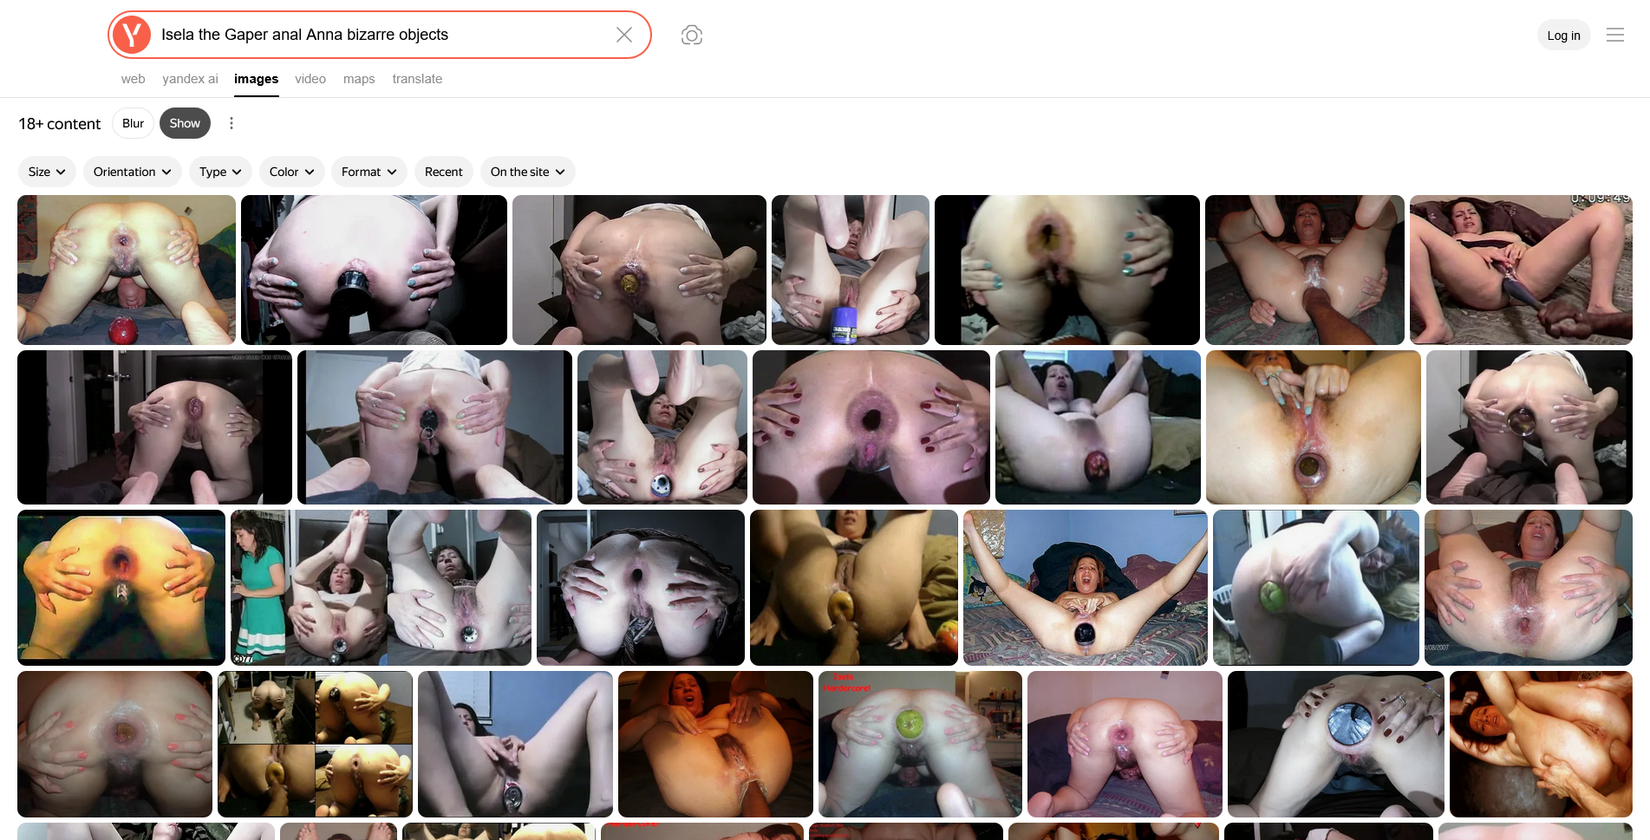Viewport: 1650px width, 840px height.
Task: Open the Color filter picker
Action: coord(291,172)
